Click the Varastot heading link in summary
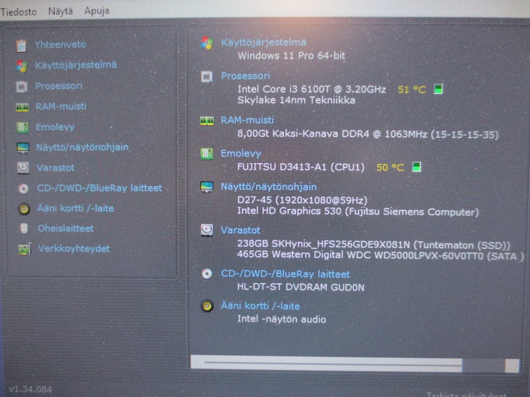This screenshot has width=530, height=397. tap(240, 230)
